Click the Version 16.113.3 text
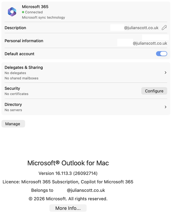The height and width of the screenshot is (216, 172). [x=68, y=173]
